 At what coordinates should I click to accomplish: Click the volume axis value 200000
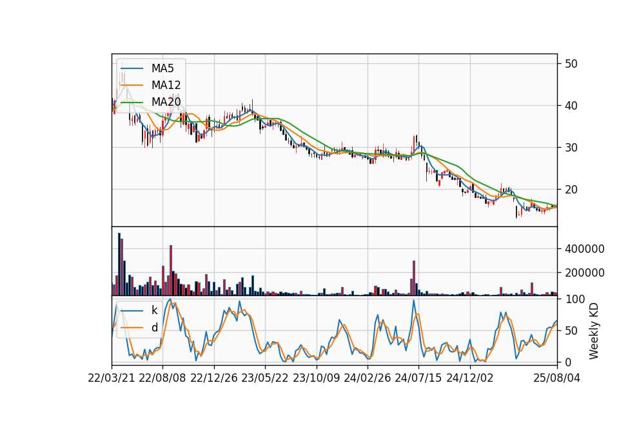[x=585, y=273]
